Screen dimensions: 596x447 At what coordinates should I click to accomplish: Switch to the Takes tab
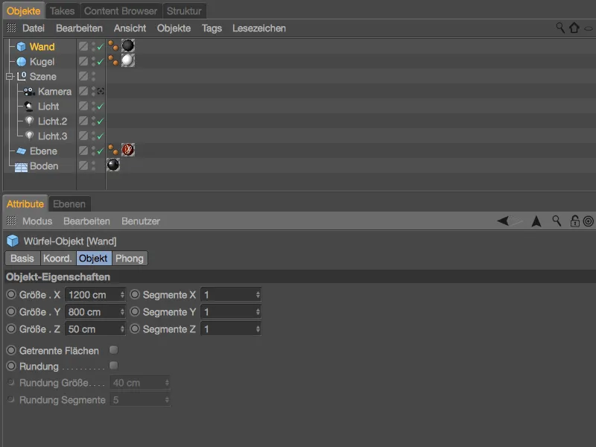coord(63,11)
